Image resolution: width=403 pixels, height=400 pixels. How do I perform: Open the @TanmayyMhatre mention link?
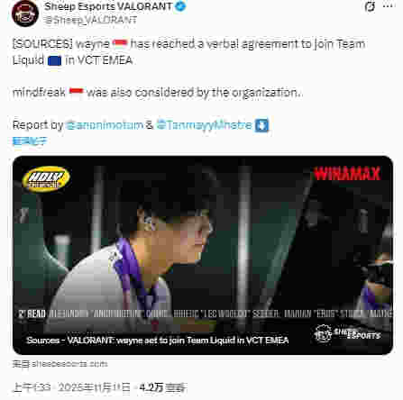tap(204, 125)
